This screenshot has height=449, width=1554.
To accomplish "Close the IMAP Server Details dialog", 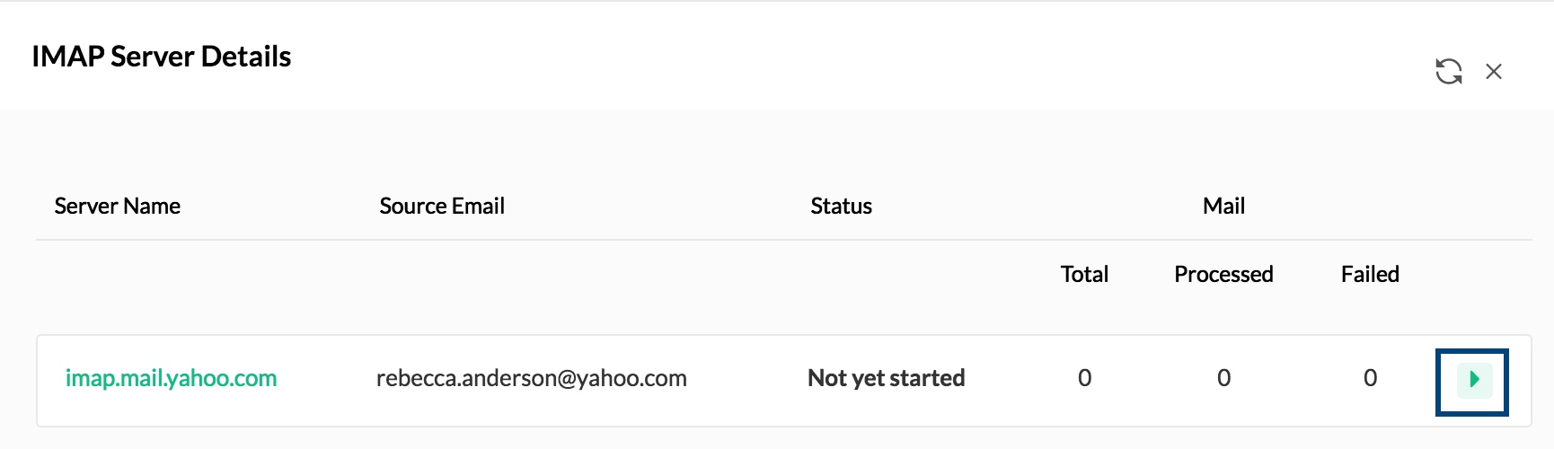I will click(1494, 71).
